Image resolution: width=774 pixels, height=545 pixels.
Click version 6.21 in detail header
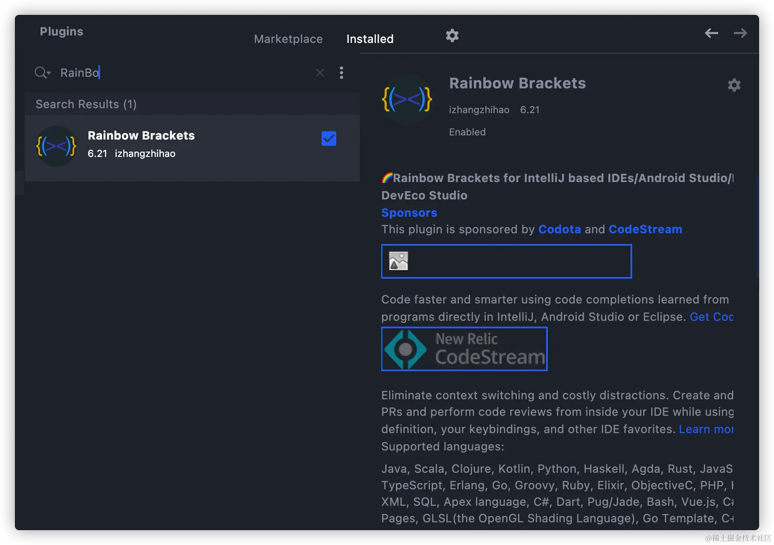click(530, 110)
